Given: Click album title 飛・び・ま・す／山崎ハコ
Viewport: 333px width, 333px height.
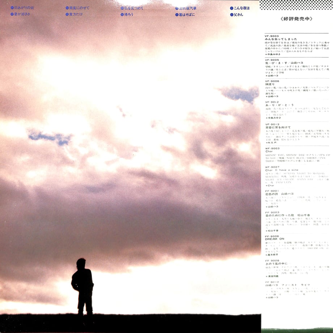Looking at the screenshot, I should [284, 63].
